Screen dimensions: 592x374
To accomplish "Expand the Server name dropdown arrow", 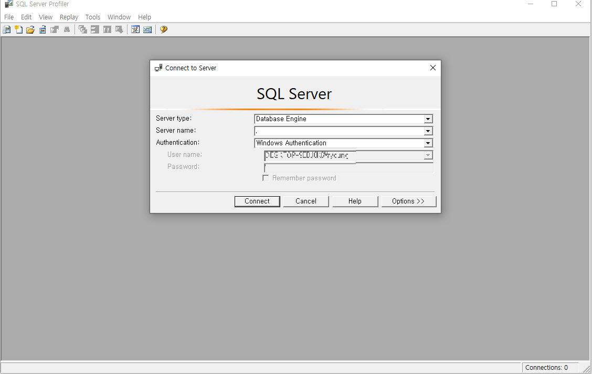I will point(428,131).
